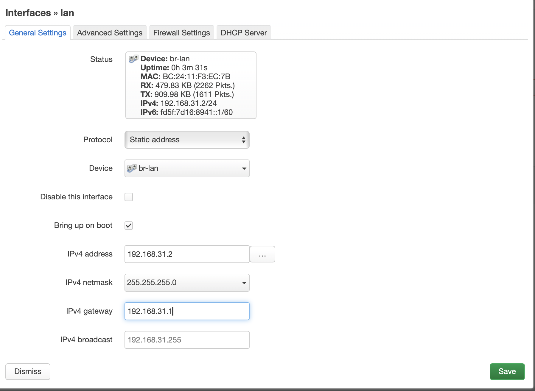The height and width of the screenshot is (391, 535).
Task: Switch to the Advanced Settings tab
Action: point(110,33)
